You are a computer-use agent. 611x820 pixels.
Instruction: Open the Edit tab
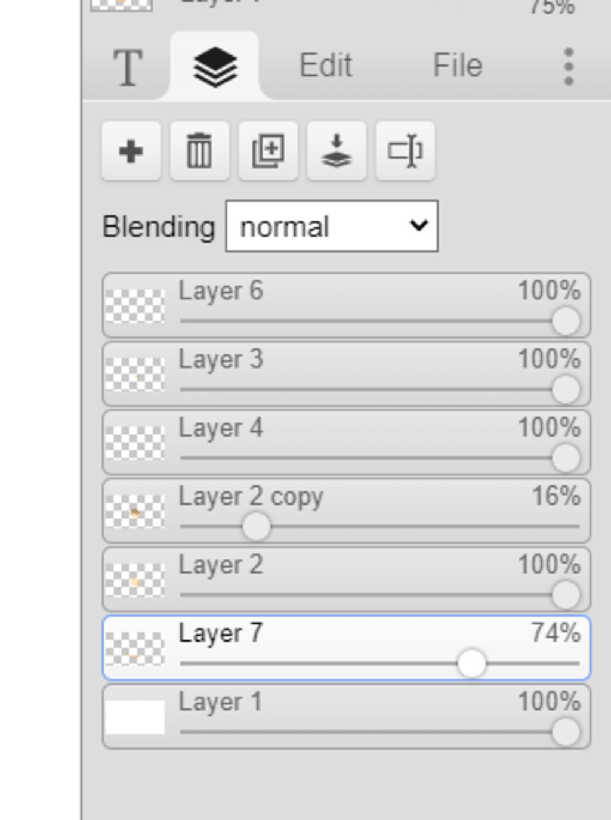click(325, 65)
